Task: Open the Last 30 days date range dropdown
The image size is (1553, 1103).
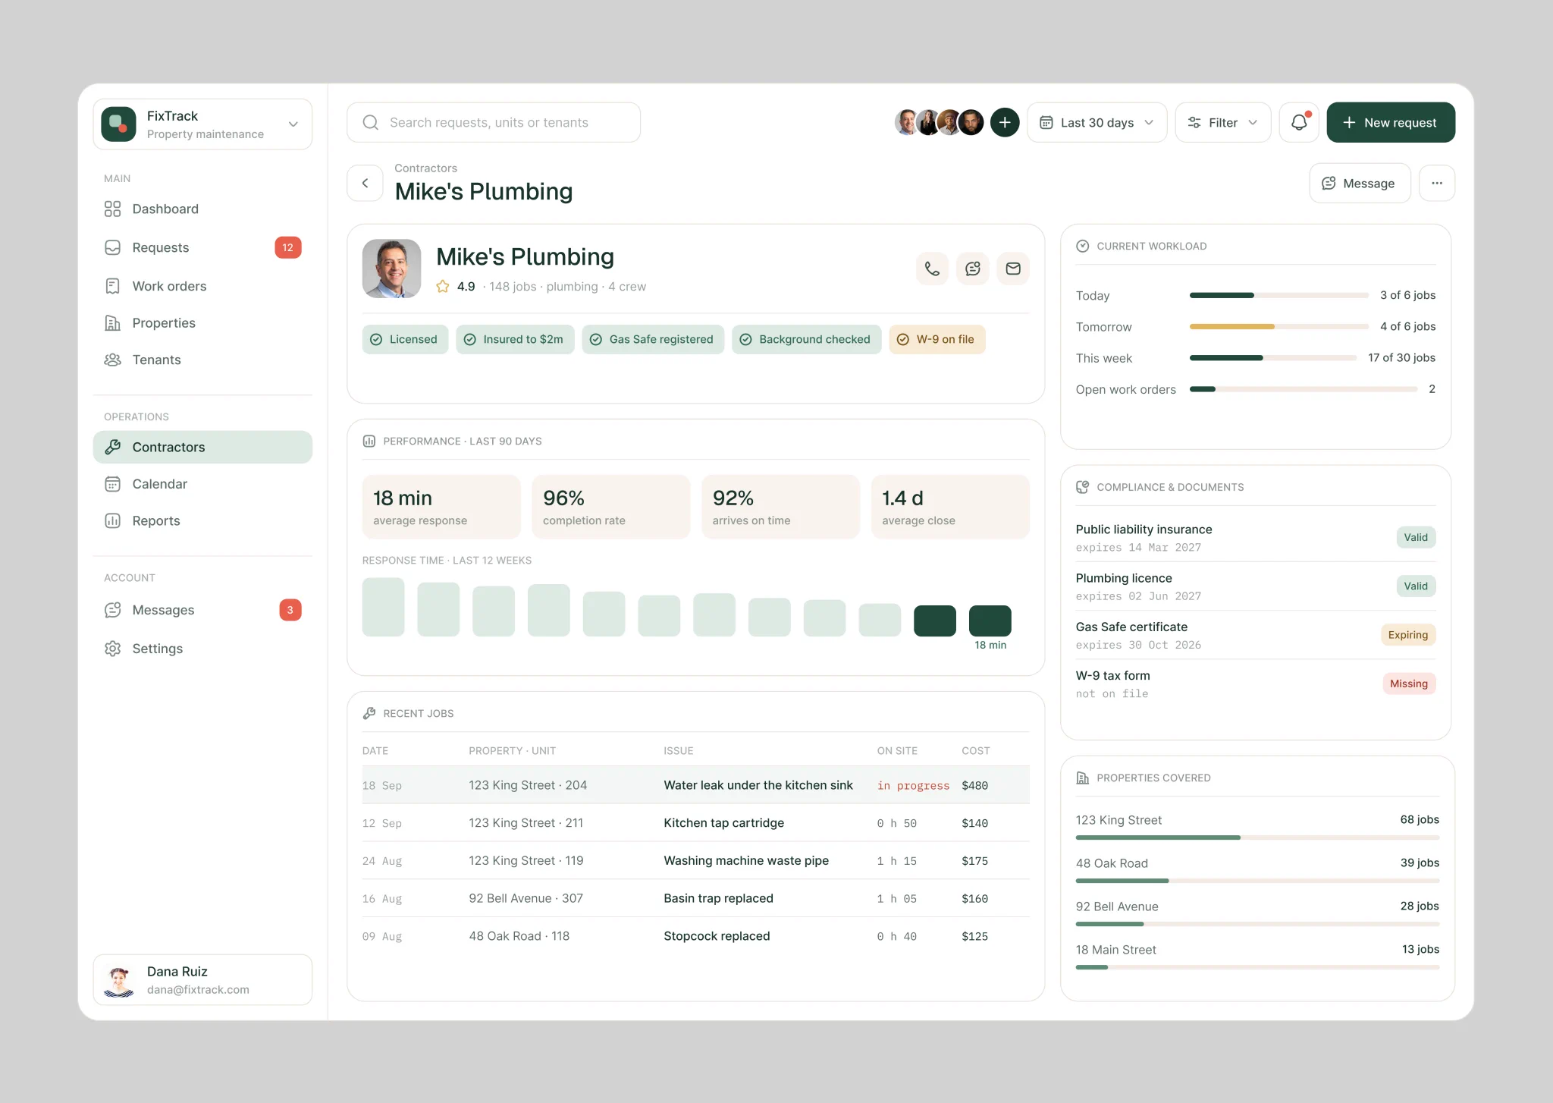Action: point(1097,122)
